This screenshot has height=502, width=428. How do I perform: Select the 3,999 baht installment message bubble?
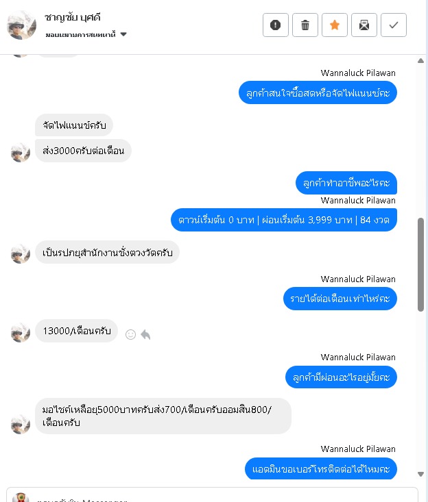pyautogui.click(x=284, y=220)
